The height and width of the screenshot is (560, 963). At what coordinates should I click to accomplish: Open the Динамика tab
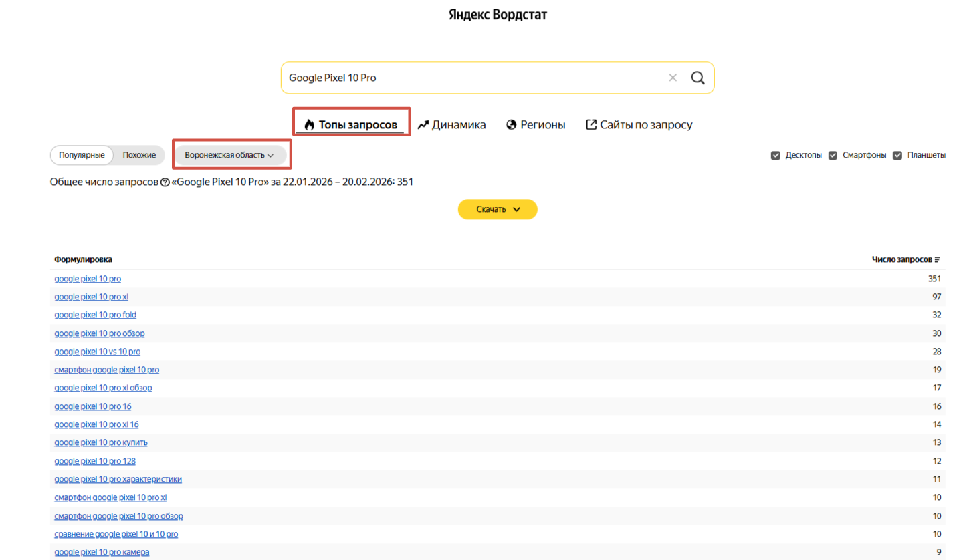459,125
